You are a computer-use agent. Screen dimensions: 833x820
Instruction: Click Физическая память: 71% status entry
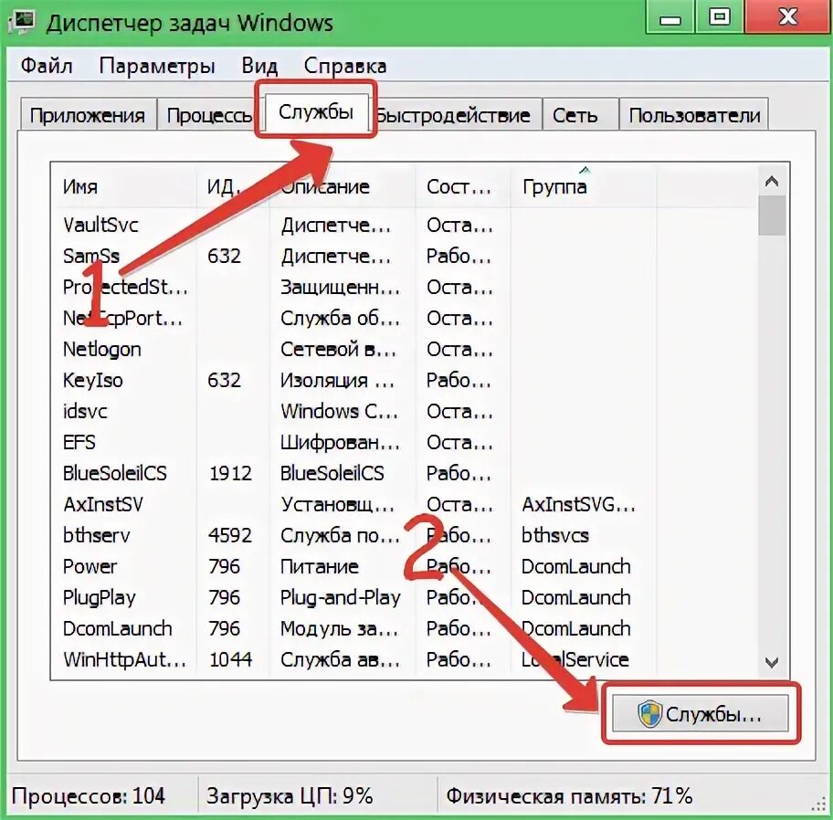[569, 795]
